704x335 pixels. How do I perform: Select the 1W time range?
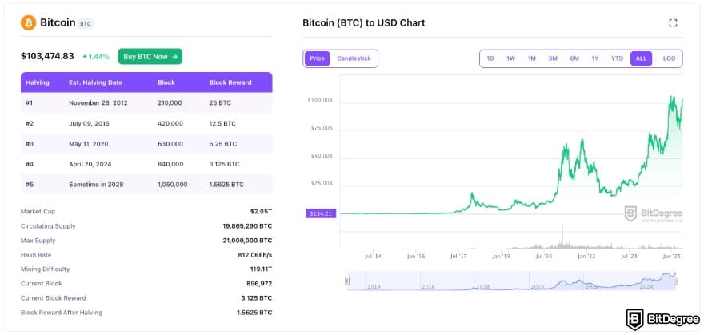[510, 58]
